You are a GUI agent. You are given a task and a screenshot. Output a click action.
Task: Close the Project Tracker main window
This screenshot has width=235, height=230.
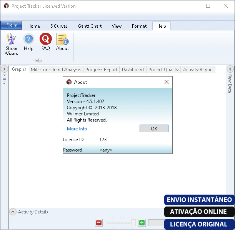tap(226, 6)
